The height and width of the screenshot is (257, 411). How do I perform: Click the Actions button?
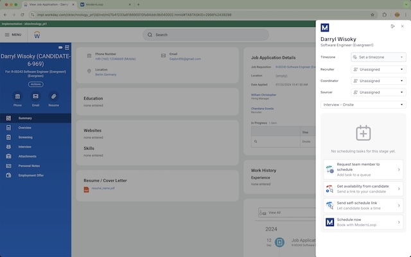pyautogui.click(x=35, y=84)
